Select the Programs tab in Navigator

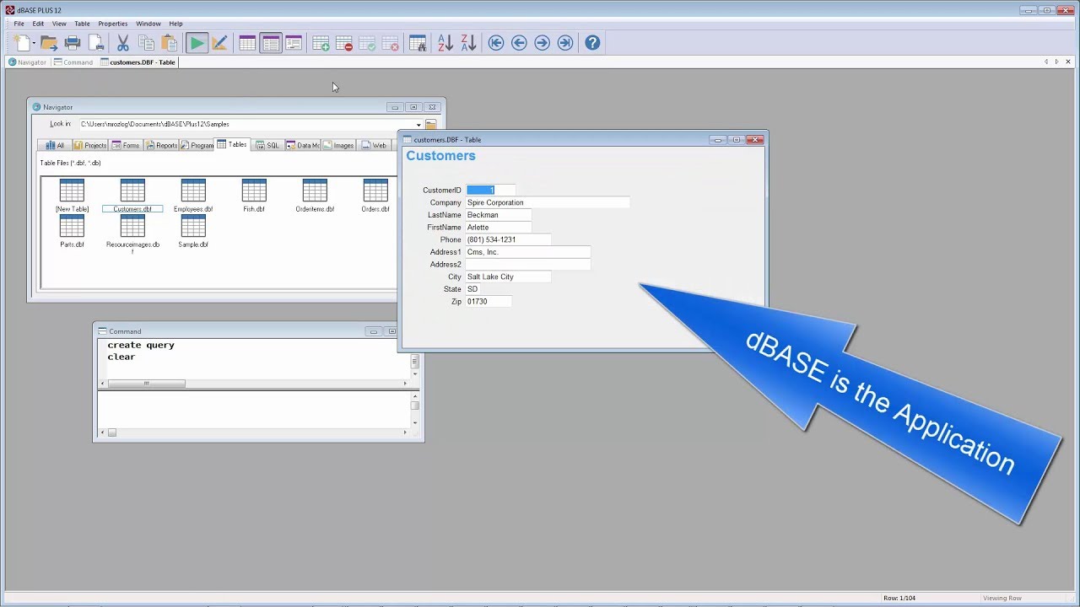pyautogui.click(x=197, y=145)
